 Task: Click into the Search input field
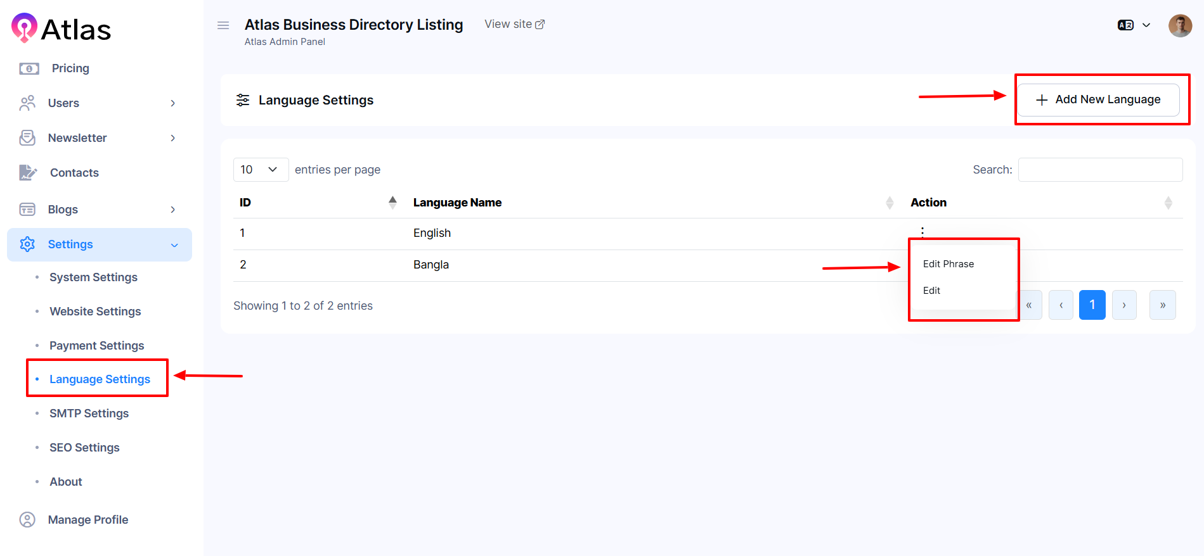pyautogui.click(x=1100, y=170)
